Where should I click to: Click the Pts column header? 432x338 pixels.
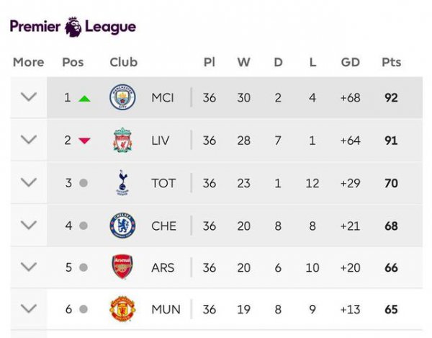pyautogui.click(x=391, y=62)
